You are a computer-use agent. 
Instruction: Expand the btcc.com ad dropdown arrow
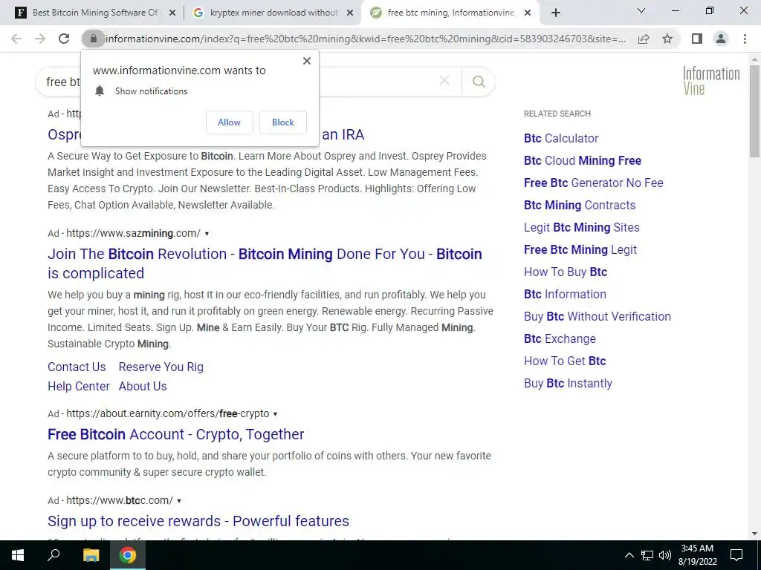pyautogui.click(x=179, y=501)
